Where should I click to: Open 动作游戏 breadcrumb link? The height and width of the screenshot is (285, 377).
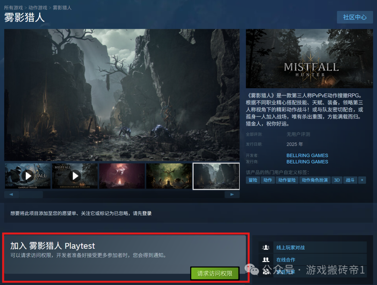(x=38, y=8)
